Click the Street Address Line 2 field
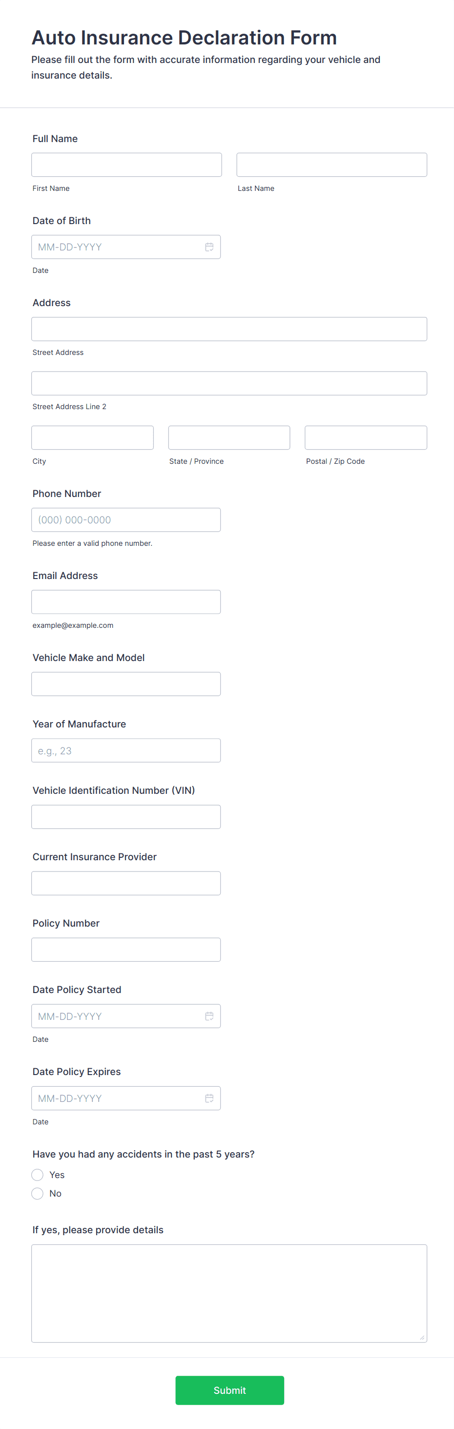 click(x=229, y=383)
